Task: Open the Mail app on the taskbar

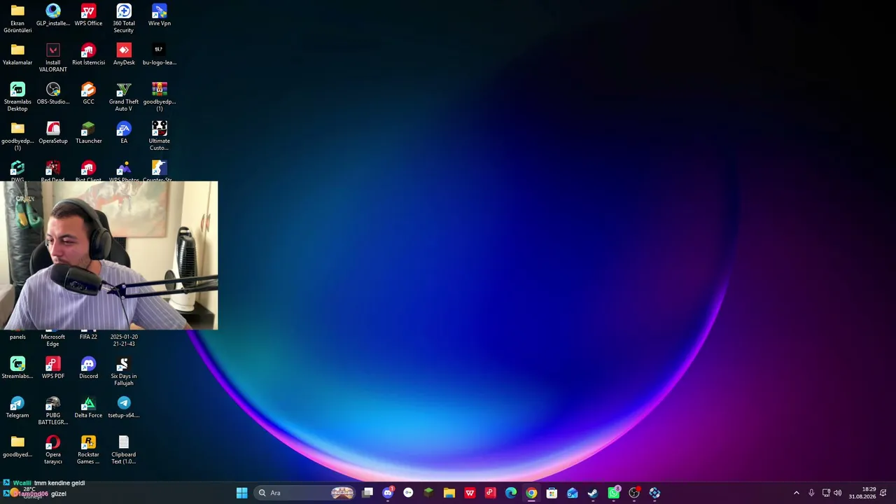Action: [x=573, y=493]
